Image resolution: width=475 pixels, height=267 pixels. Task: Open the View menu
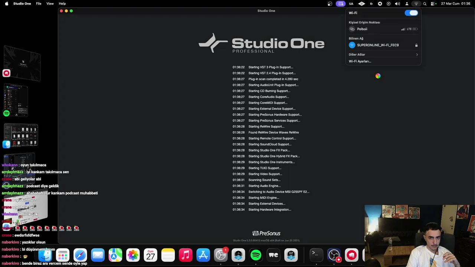pos(50,4)
